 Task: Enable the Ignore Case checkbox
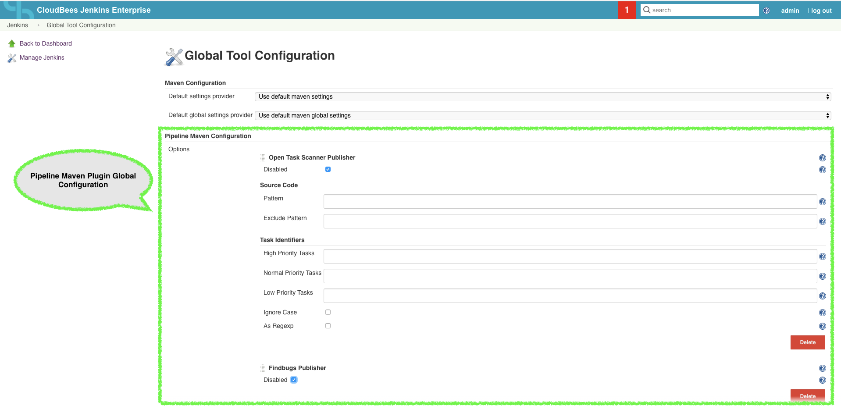click(328, 312)
